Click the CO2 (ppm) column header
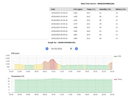This screenshot has width=128, height=97. pyautogui.click(x=78, y=9)
